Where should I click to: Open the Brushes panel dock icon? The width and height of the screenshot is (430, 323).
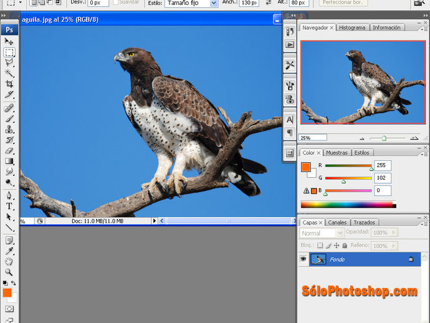[290, 85]
